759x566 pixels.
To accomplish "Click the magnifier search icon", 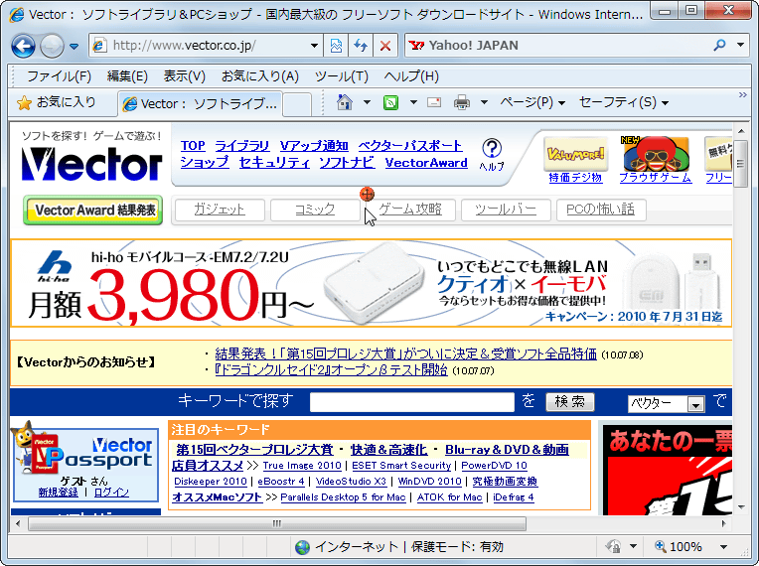I will click(720, 45).
